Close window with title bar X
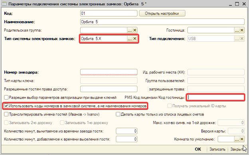 click(x=244, y=4)
